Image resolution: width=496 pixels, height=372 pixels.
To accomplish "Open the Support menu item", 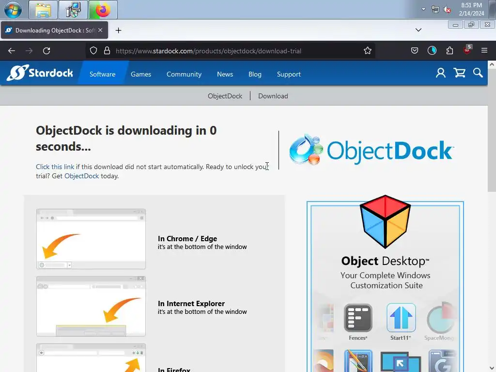I will (289, 74).
